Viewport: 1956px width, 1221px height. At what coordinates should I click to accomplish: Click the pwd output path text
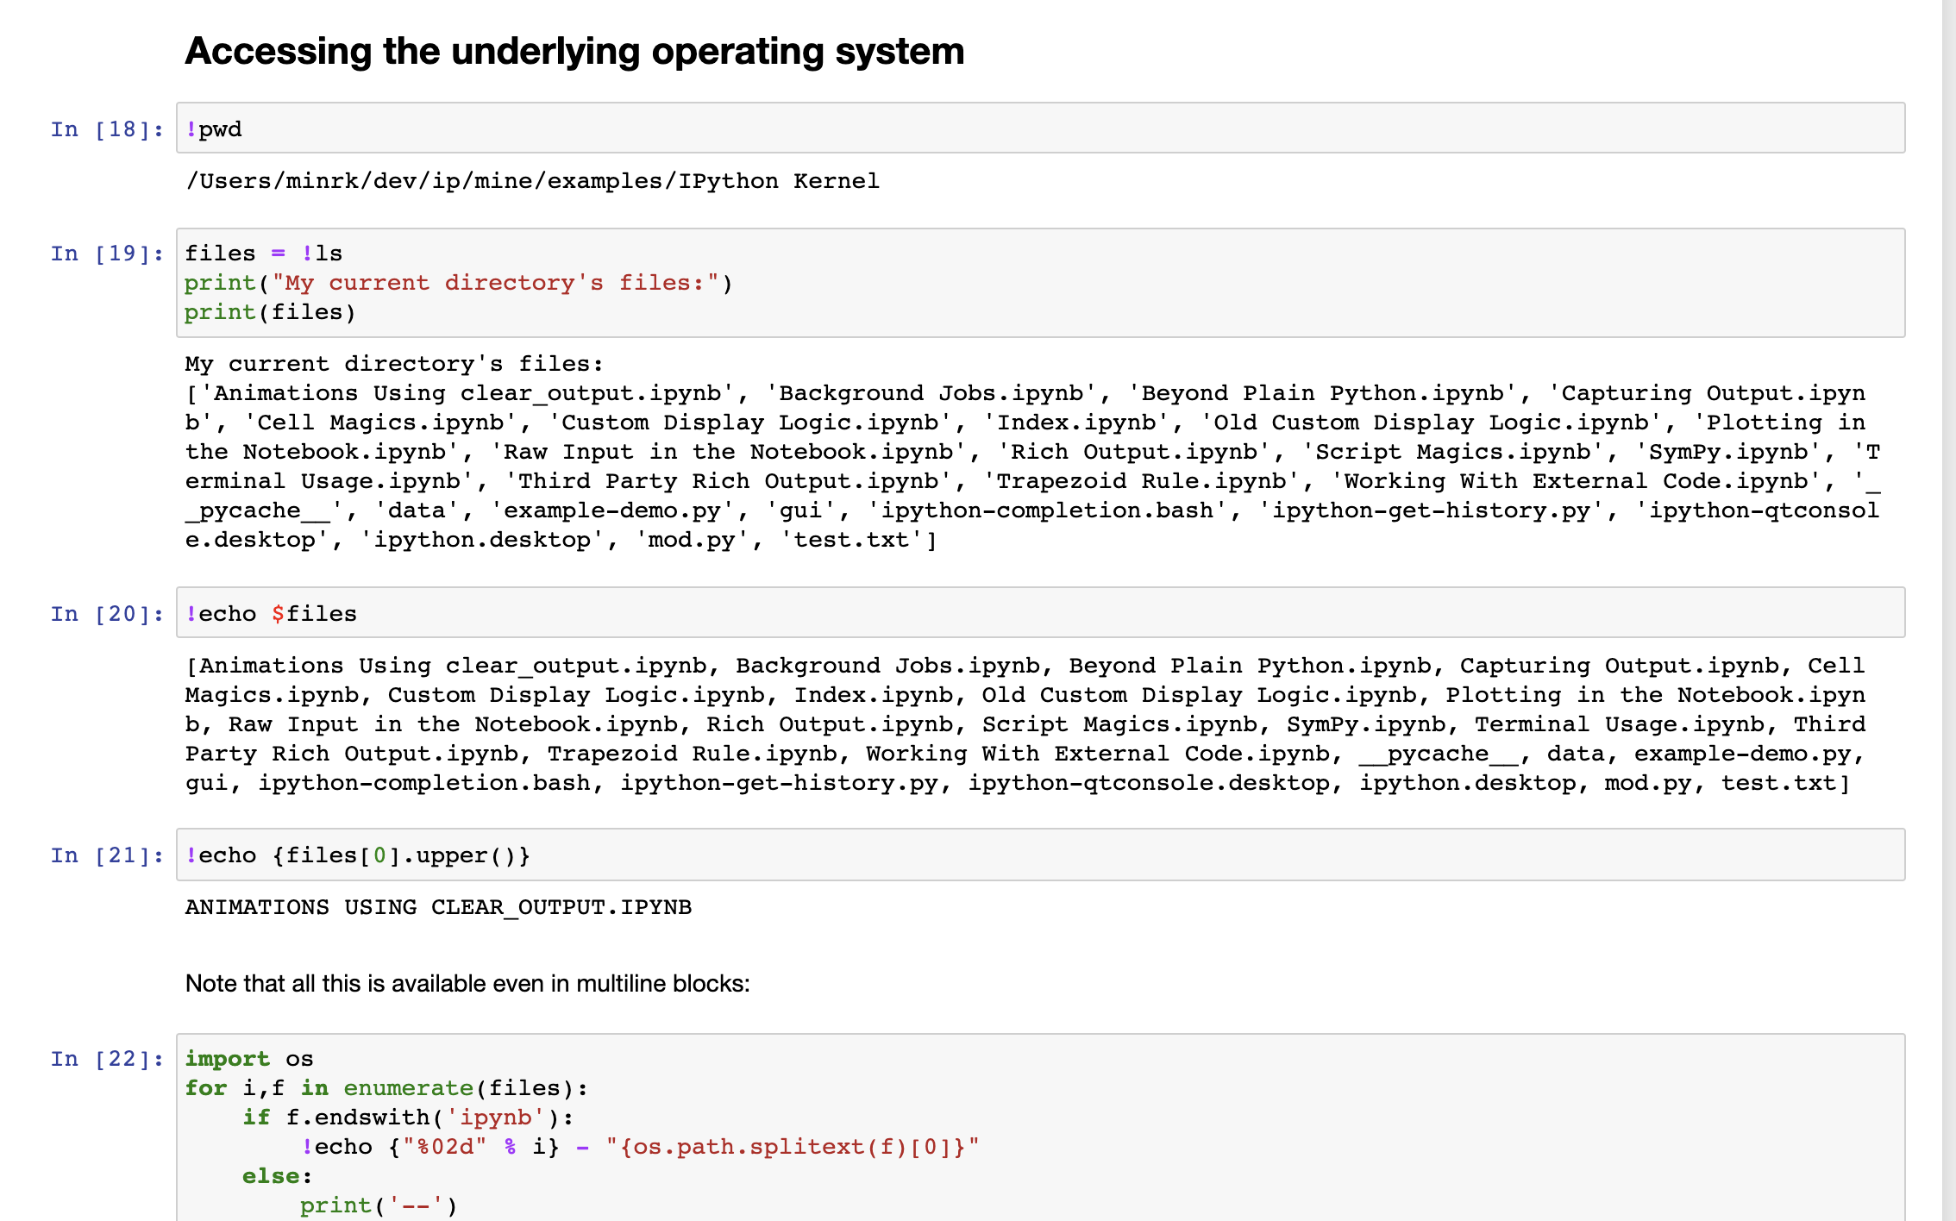[532, 181]
